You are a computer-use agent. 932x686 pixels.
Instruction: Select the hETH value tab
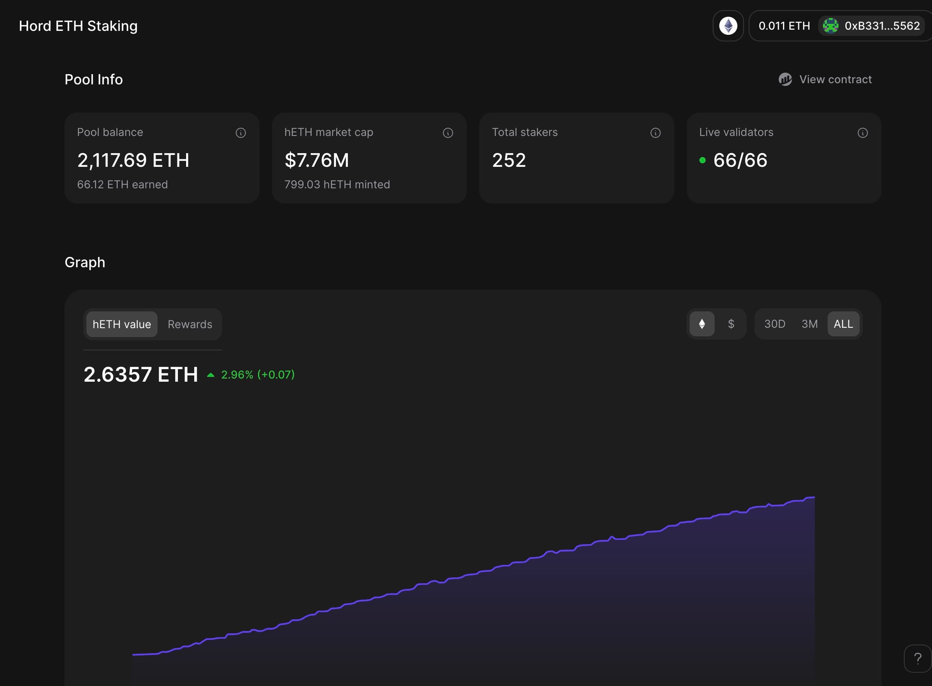[x=121, y=324]
